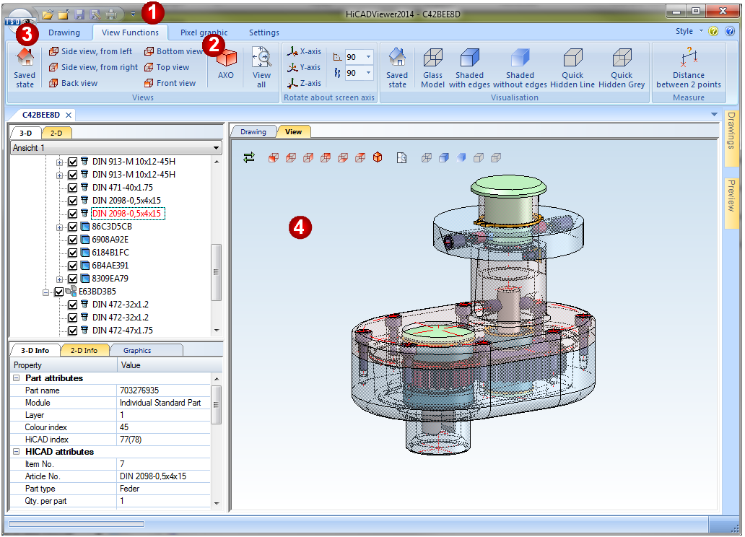Hide the 6B4AE391 part via its checkbox
The image size is (745, 537).
(x=73, y=266)
